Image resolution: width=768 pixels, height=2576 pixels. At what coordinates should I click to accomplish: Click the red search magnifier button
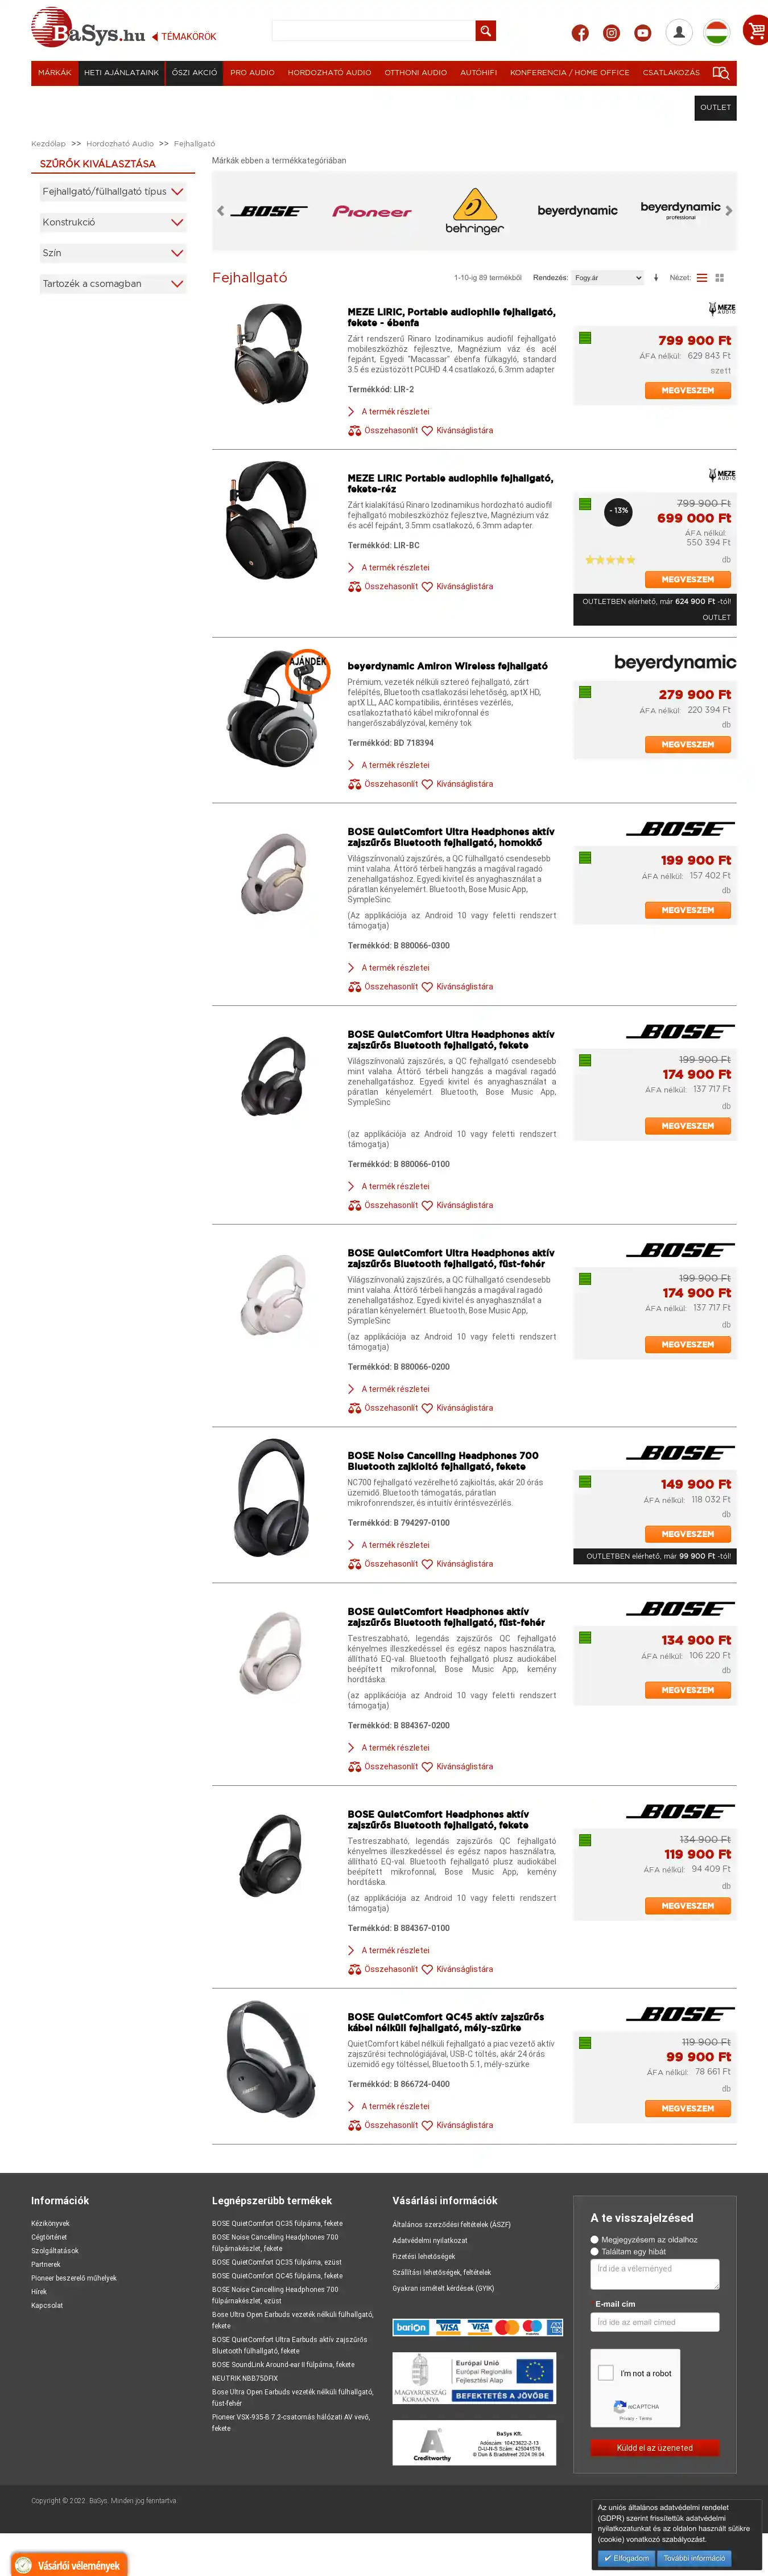485,31
